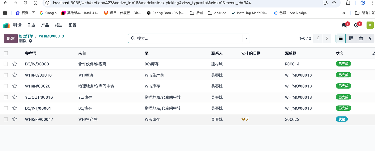Click the 就绪 status badge
This screenshot has width=375, height=151.
coord(342,119)
